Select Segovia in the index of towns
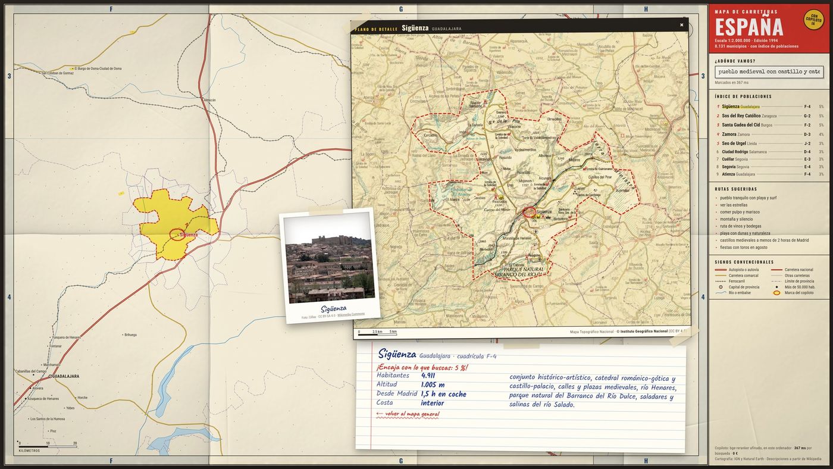Image resolution: width=833 pixels, height=469 pixels. tap(770, 167)
